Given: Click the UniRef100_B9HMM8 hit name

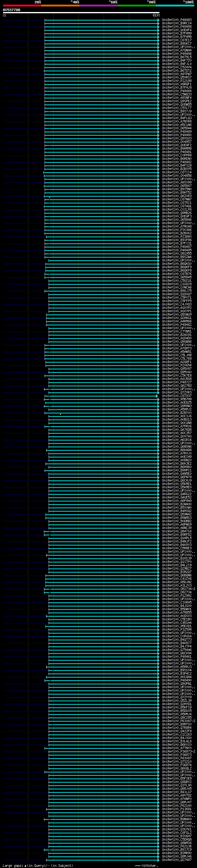Looking at the screenshot, I should pyautogui.click(x=177, y=149).
